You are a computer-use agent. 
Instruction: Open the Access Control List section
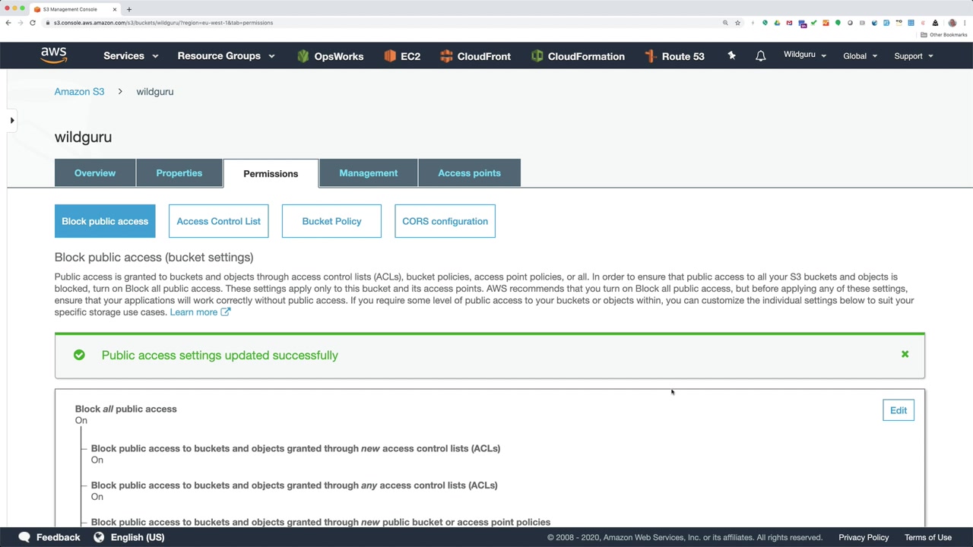pyautogui.click(x=218, y=221)
